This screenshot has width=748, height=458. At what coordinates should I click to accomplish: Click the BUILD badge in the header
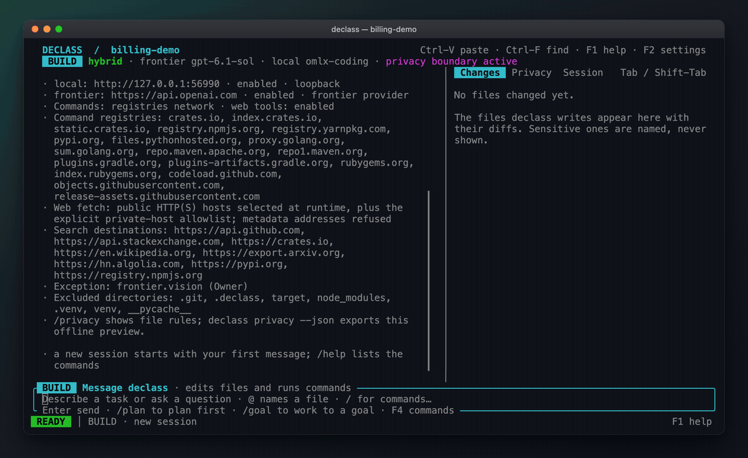click(62, 62)
